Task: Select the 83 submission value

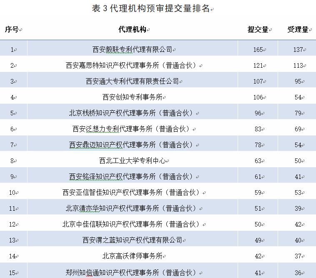Action: [x=258, y=129]
